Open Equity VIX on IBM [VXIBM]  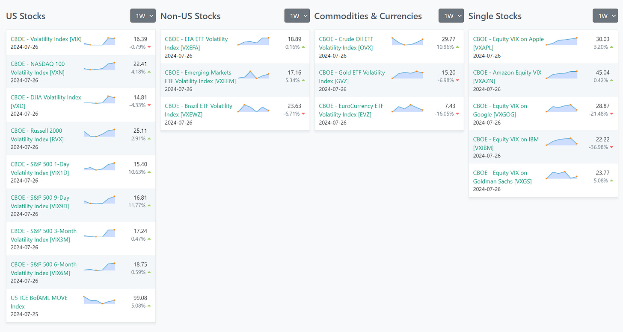(506, 143)
